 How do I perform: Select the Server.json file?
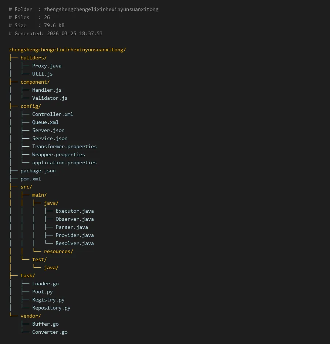click(48, 130)
